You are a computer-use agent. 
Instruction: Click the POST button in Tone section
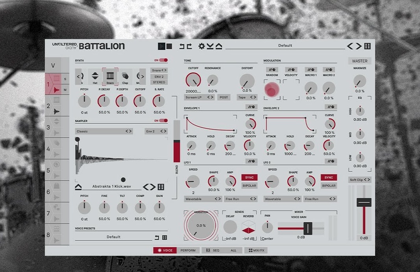tap(224, 97)
